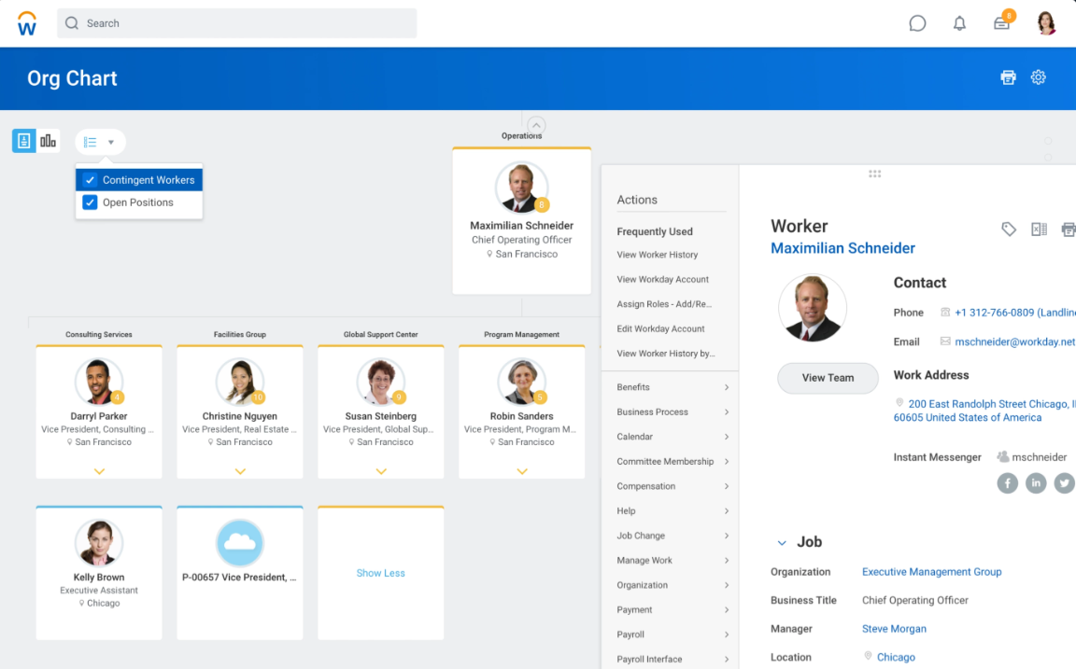The height and width of the screenshot is (669, 1076).
Task: Print the org chart using printer icon
Action: pos(1008,77)
